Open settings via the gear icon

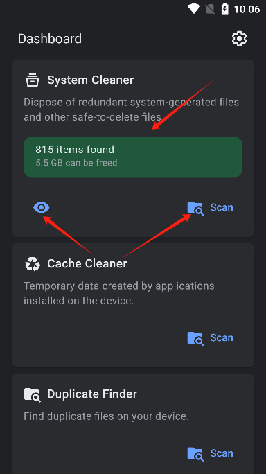point(239,39)
